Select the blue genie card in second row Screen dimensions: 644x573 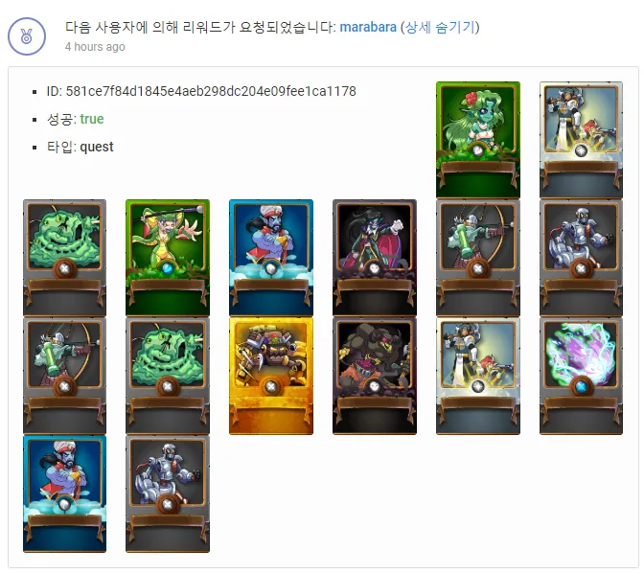[x=271, y=258]
